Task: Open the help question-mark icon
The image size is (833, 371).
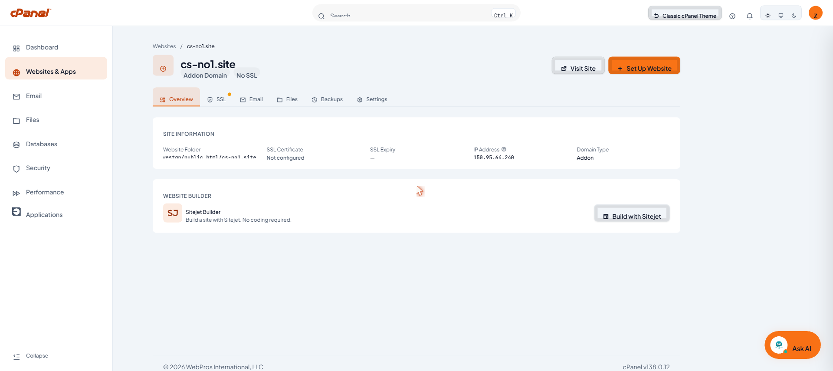Action: (732, 16)
